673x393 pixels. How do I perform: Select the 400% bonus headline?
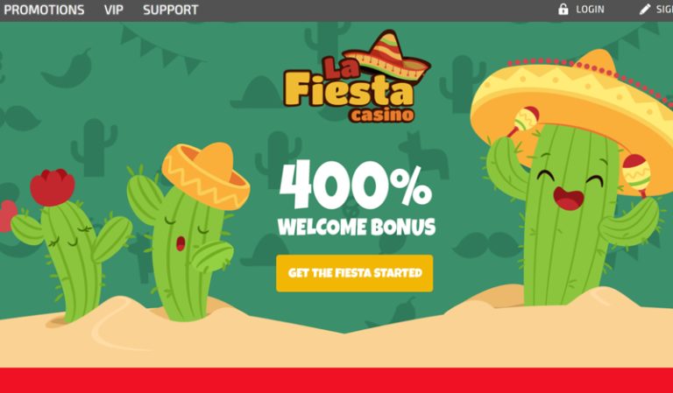point(356,185)
